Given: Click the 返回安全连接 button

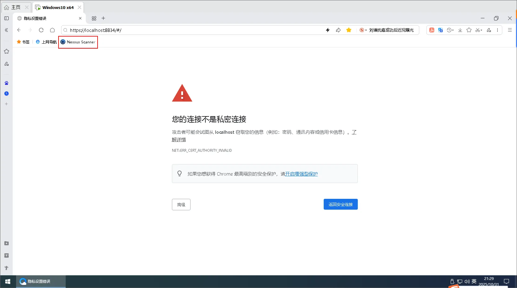Looking at the screenshot, I should 340,204.
